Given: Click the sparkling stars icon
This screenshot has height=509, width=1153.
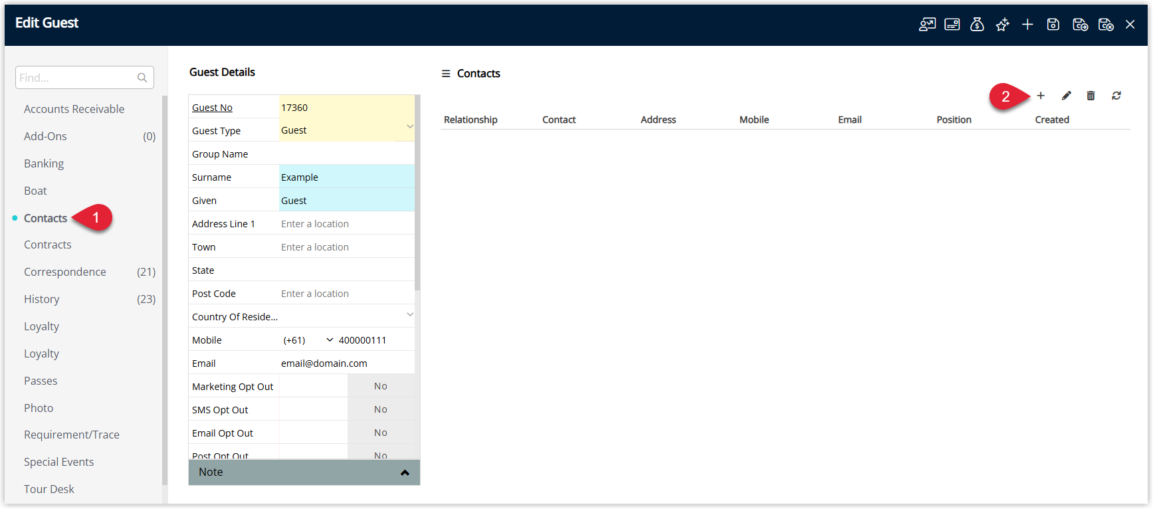Looking at the screenshot, I should [x=1002, y=25].
